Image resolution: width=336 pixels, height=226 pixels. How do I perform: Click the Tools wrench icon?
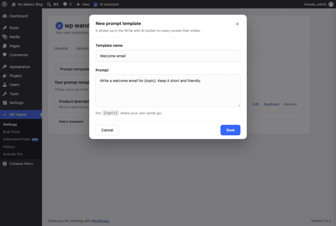(5, 94)
